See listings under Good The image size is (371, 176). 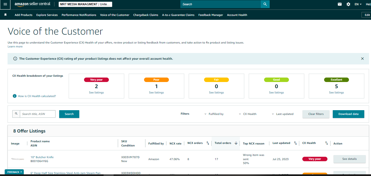(x=276, y=93)
